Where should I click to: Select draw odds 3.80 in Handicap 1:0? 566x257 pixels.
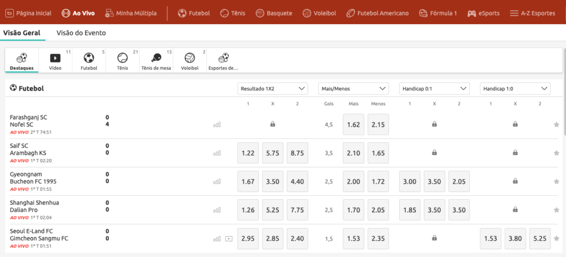point(515,238)
